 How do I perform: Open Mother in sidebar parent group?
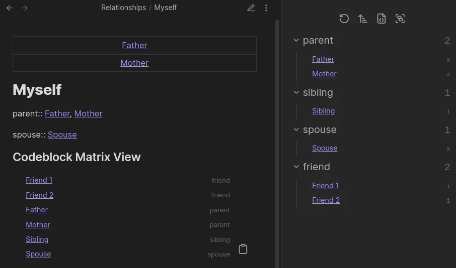pos(324,74)
